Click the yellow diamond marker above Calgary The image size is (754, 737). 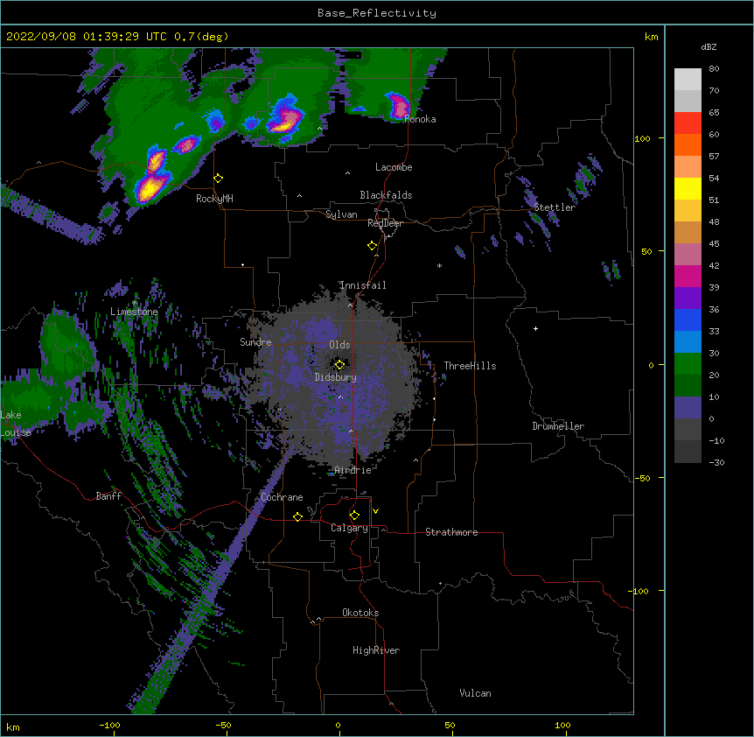[354, 516]
